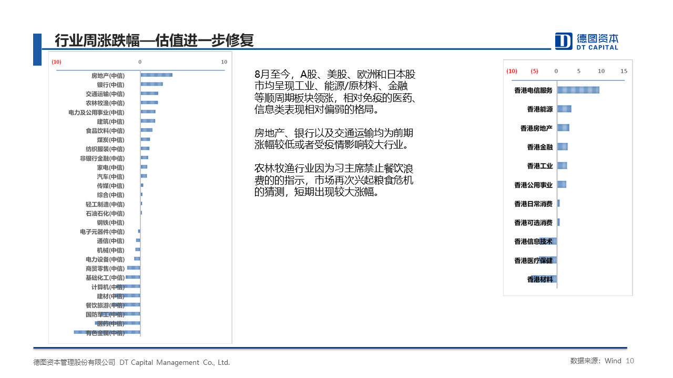Select the paragraph starting with 8月至今
The width and height of the screenshot is (673, 378).
[x=335, y=92]
